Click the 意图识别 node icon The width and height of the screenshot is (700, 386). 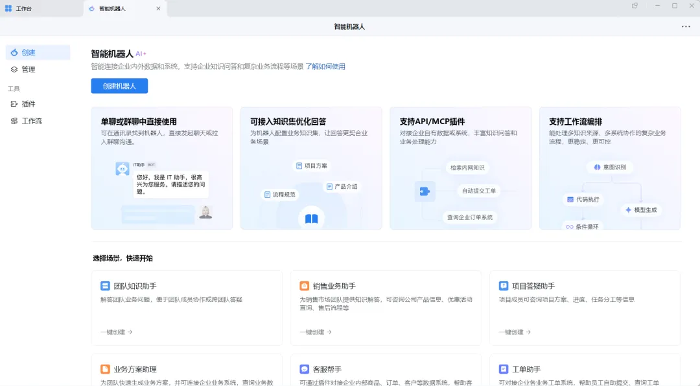tap(597, 167)
